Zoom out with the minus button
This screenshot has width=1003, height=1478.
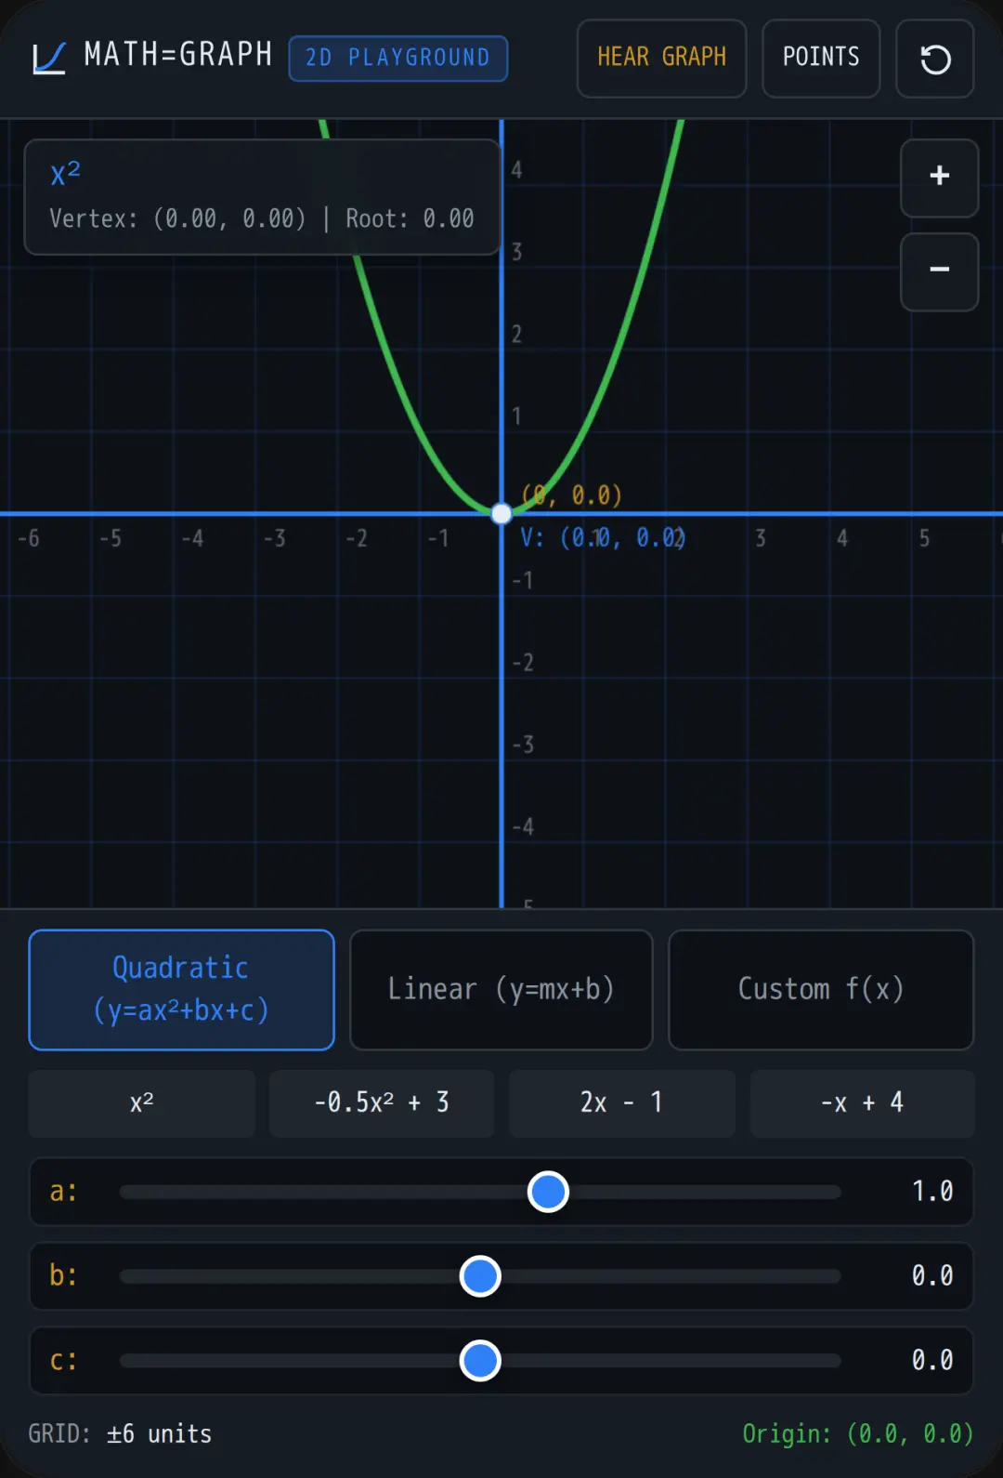click(x=939, y=271)
